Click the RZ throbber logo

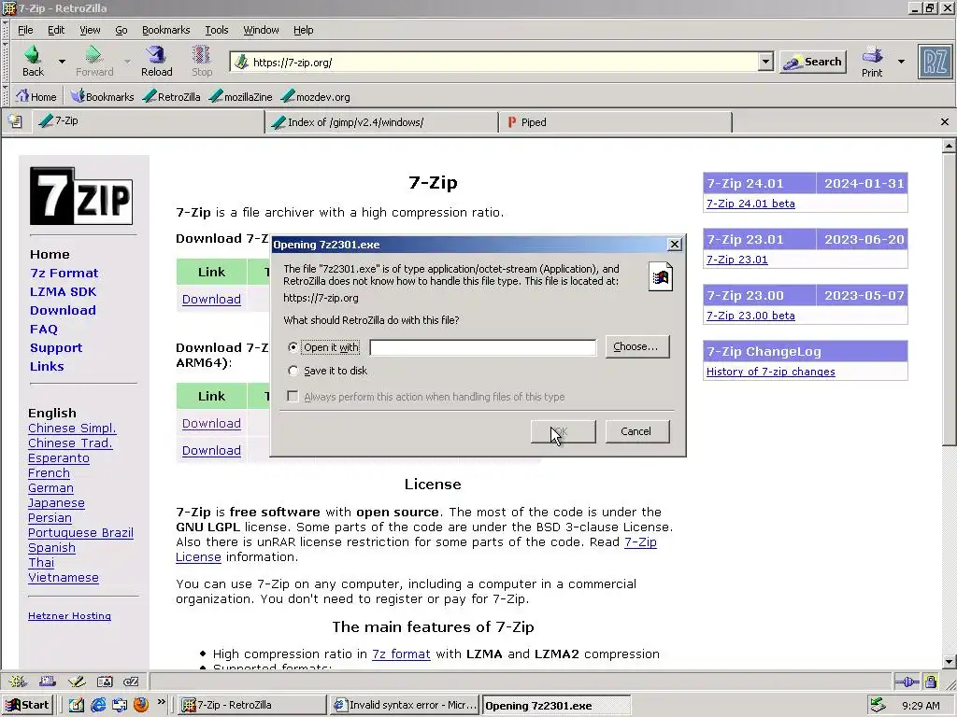[935, 62]
